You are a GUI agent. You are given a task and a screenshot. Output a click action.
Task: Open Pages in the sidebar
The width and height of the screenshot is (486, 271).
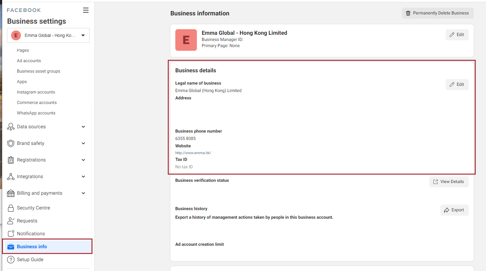pyautogui.click(x=23, y=50)
